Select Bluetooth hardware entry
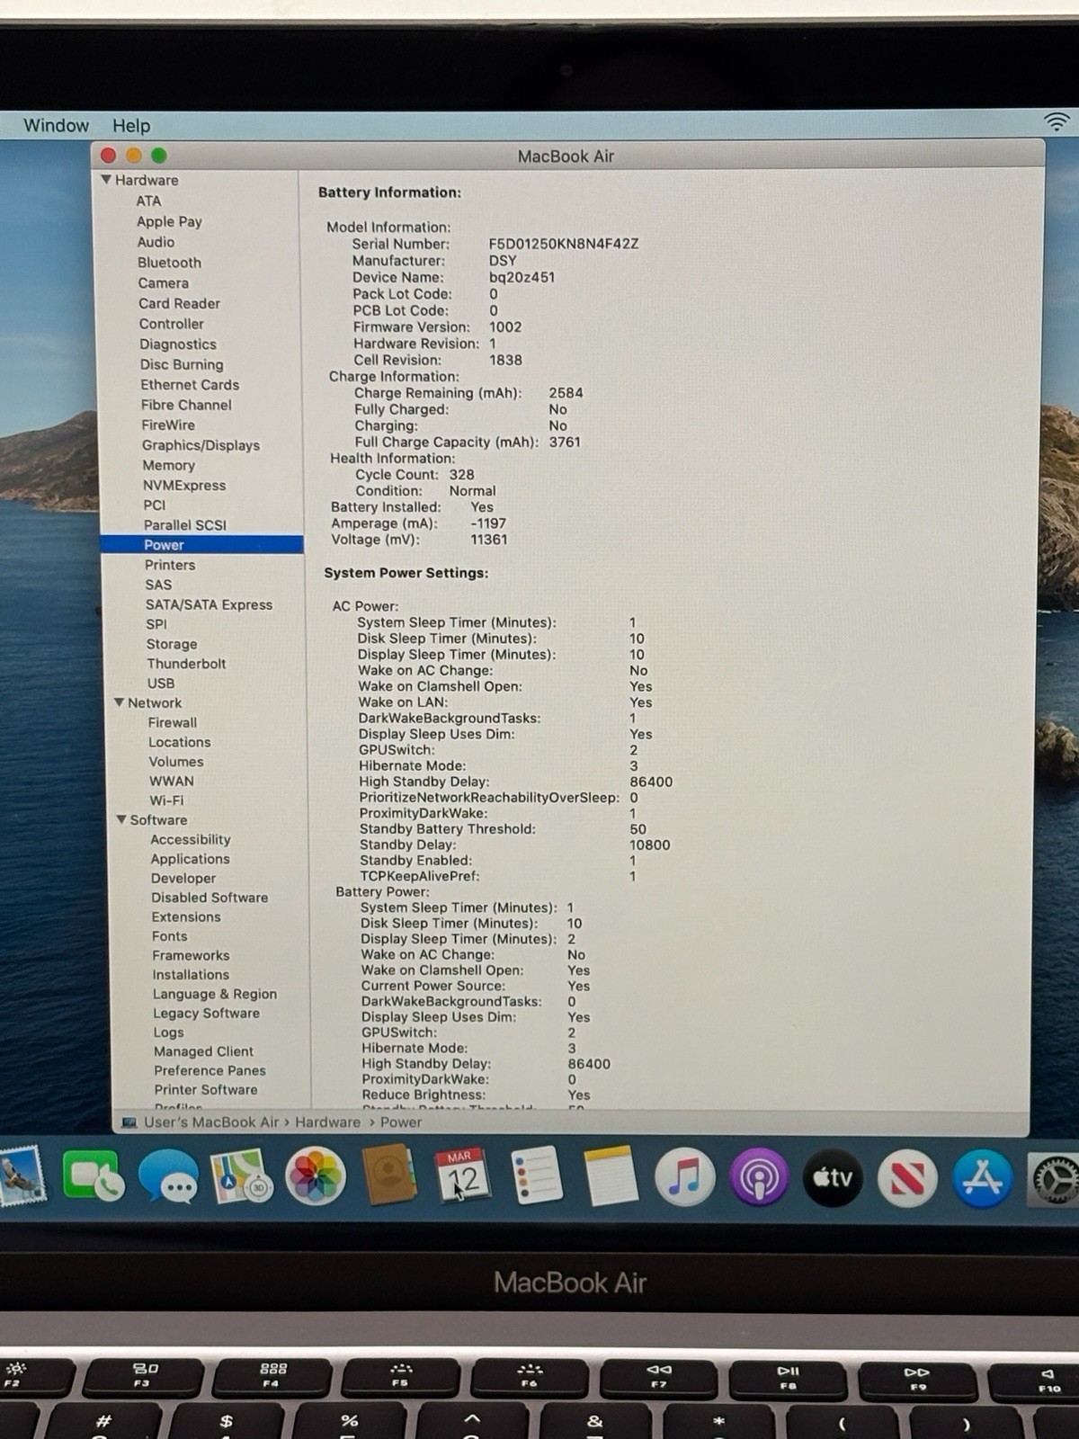This screenshot has height=1439, width=1079. click(169, 263)
